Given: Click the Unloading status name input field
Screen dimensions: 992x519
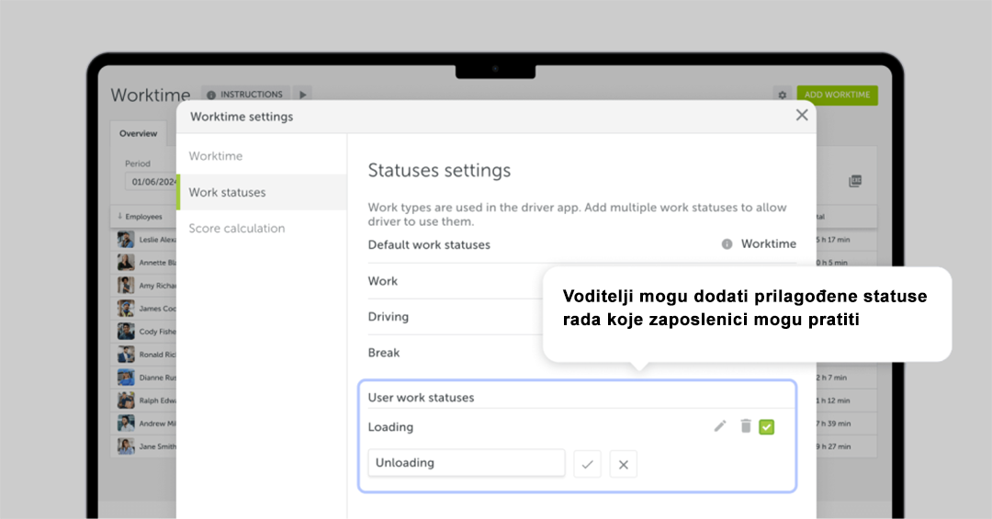Looking at the screenshot, I should (x=467, y=463).
